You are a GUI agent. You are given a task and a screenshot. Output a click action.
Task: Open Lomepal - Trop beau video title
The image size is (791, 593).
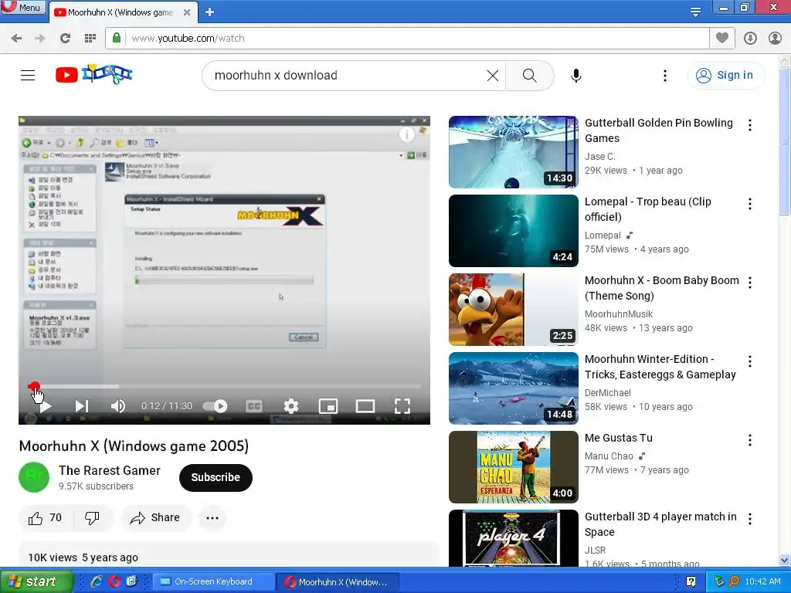[x=648, y=209]
